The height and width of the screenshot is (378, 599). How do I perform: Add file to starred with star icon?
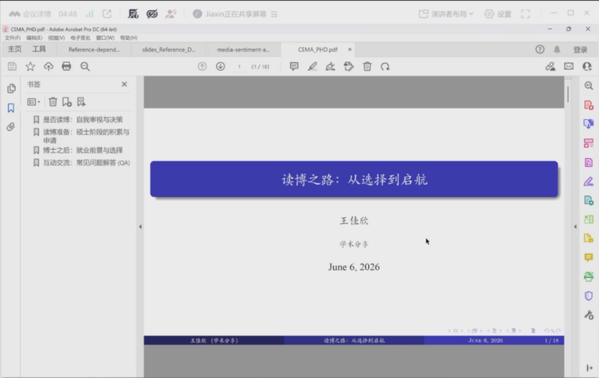coord(30,67)
